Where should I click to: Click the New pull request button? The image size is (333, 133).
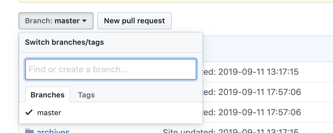[134, 21]
